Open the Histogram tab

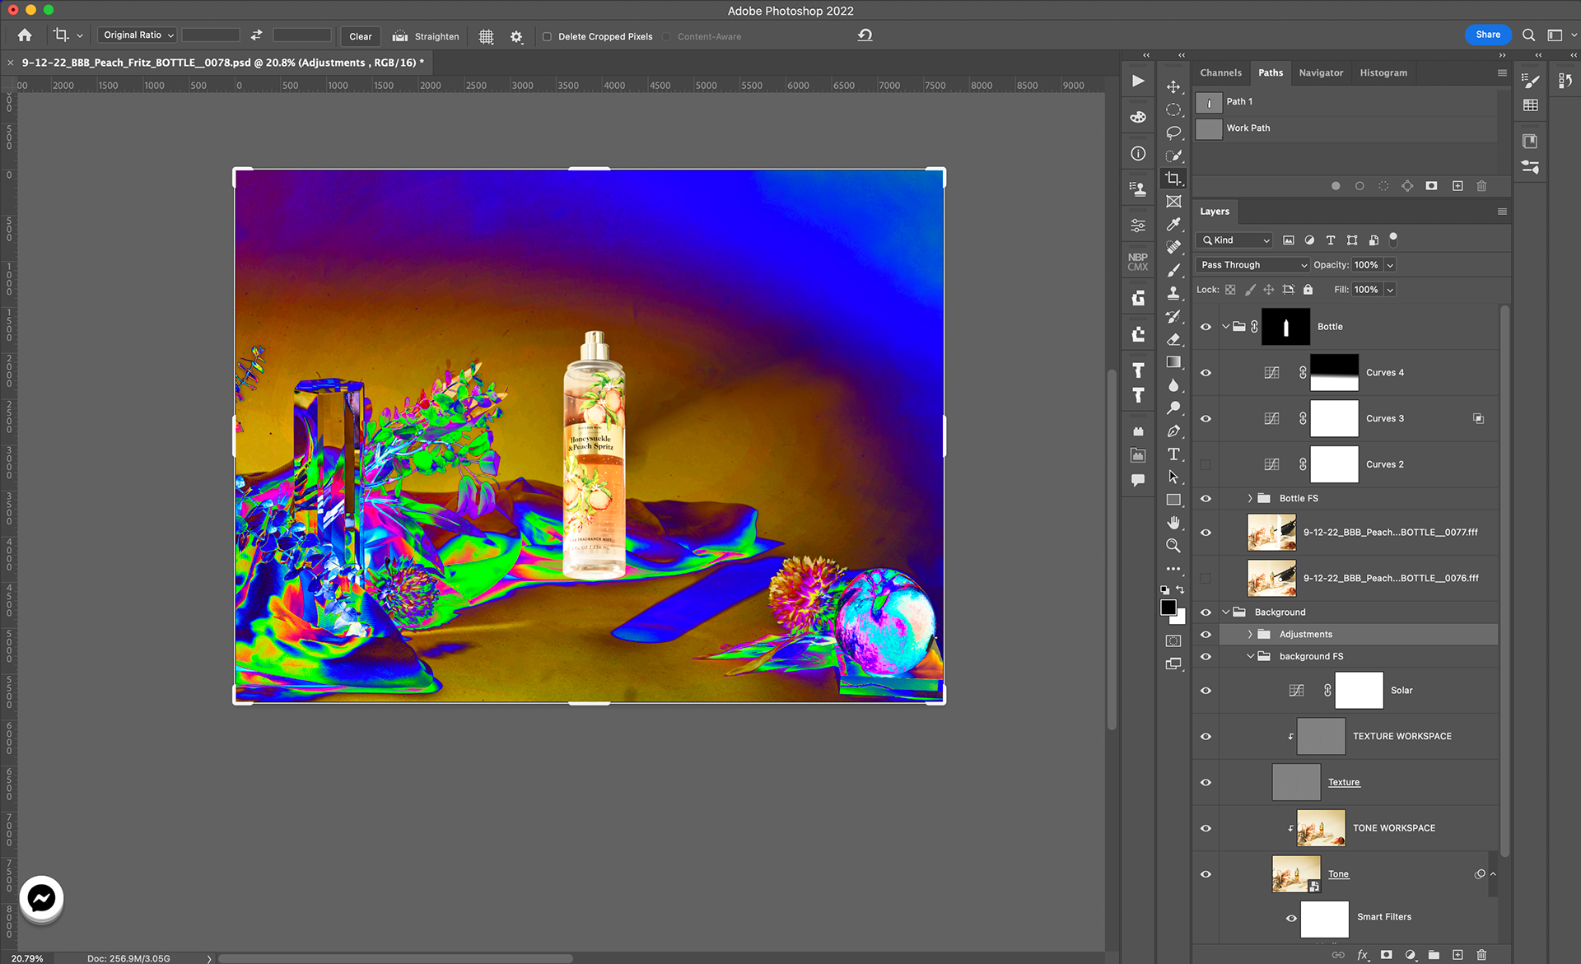(1383, 72)
